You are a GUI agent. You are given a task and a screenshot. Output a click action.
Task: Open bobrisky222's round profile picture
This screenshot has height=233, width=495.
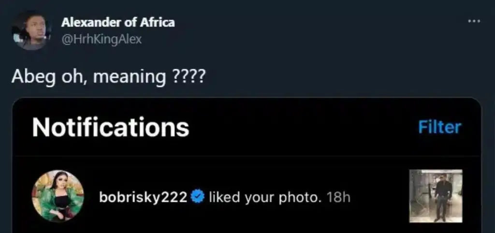(58, 196)
